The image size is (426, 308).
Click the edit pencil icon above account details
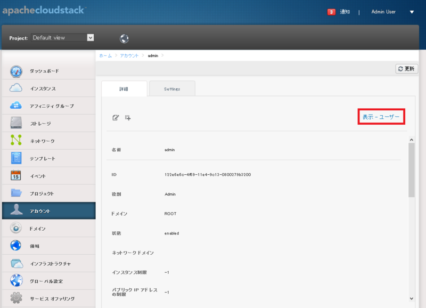115,118
